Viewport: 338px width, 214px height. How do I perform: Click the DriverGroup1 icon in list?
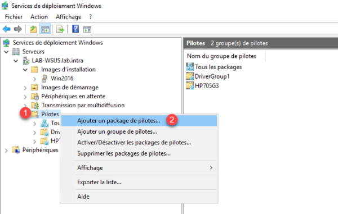point(190,76)
